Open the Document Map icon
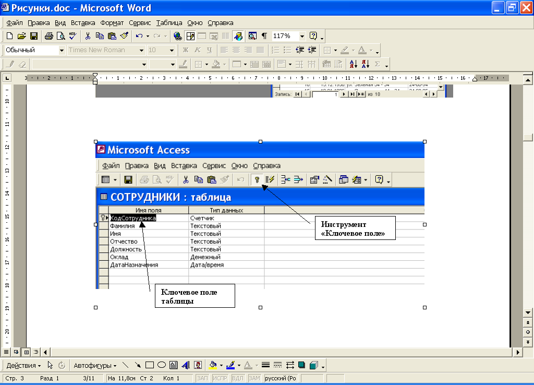534x385 pixels. click(252, 36)
